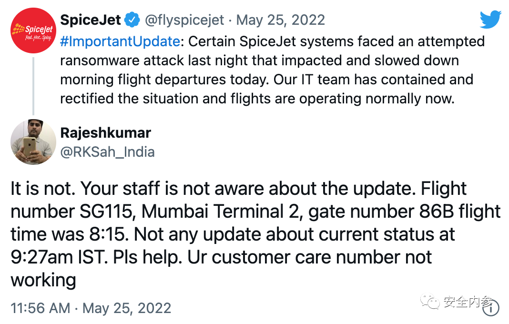Screen dimensions: 509x324
Task: Click the WeChat watermark logo
Action: (433, 302)
